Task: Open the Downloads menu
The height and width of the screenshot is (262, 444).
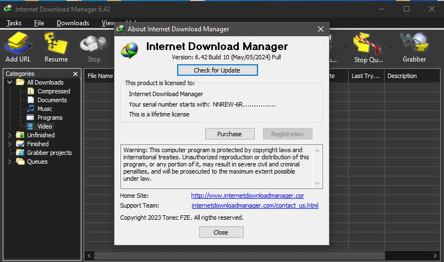Action: point(73,23)
